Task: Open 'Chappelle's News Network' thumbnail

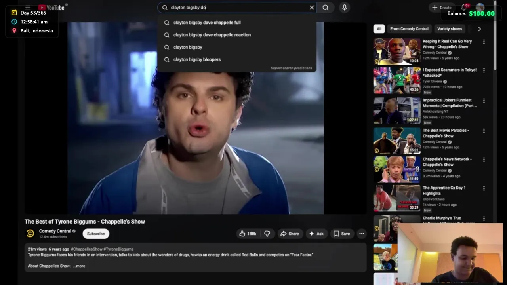Action: [397, 169]
